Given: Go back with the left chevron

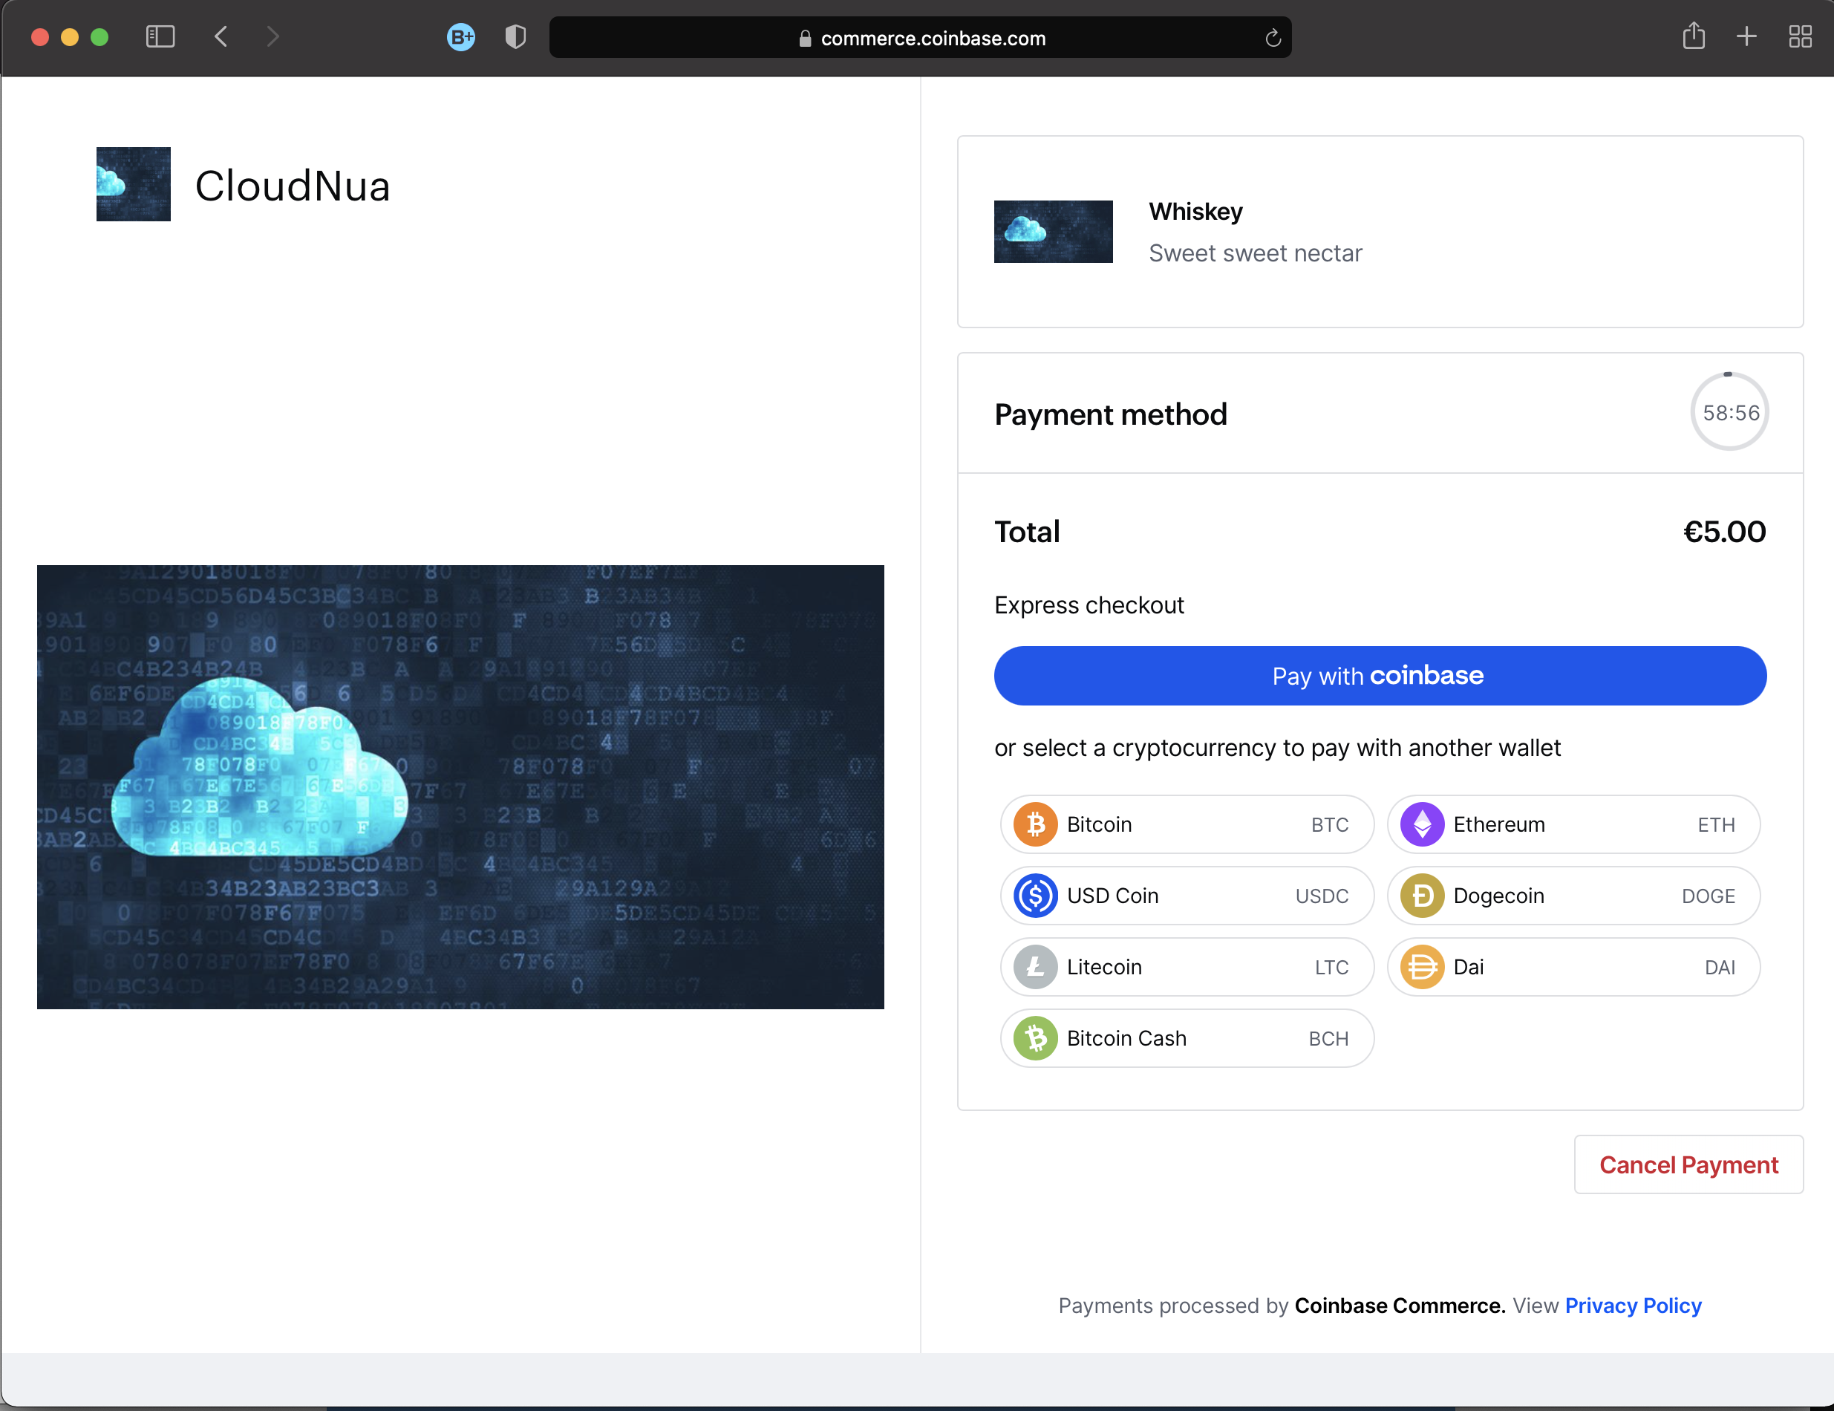Looking at the screenshot, I should (221, 37).
